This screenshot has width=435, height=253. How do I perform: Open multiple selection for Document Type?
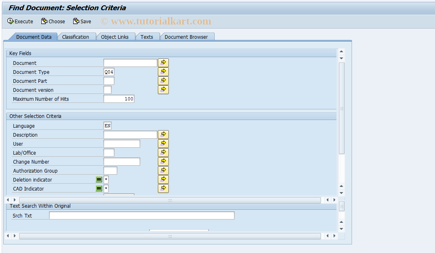pos(163,71)
